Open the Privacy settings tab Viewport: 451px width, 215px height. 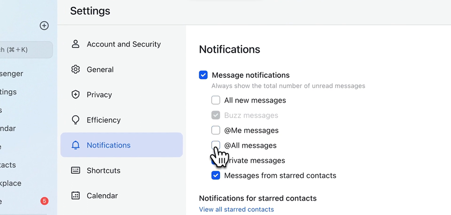coord(99,95)
